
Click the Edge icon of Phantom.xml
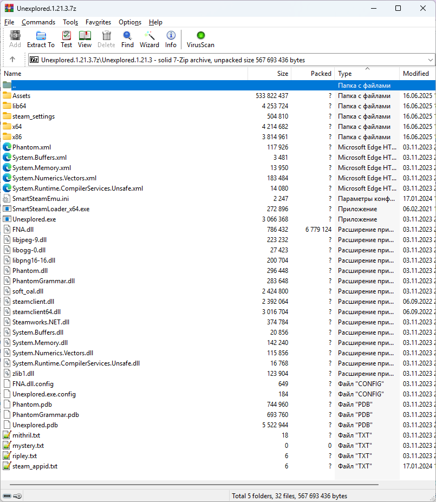[x=6, y=147]
